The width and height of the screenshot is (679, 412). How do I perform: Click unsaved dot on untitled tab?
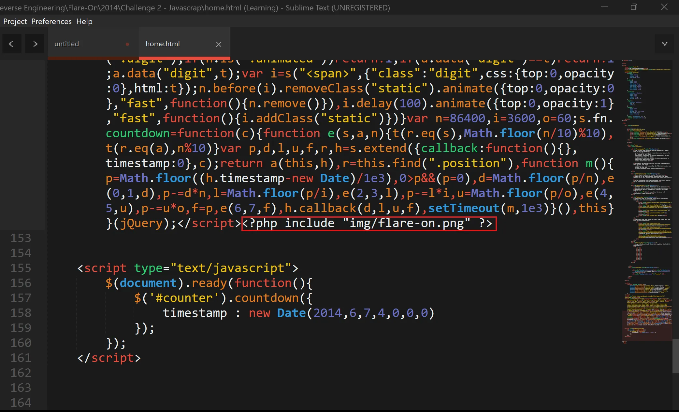click(x=127, y=44)
